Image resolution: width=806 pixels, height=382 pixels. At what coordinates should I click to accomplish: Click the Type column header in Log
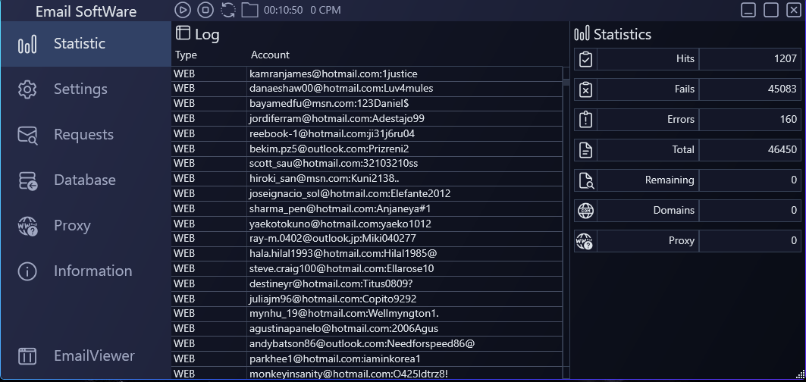(x=186, y=55)
